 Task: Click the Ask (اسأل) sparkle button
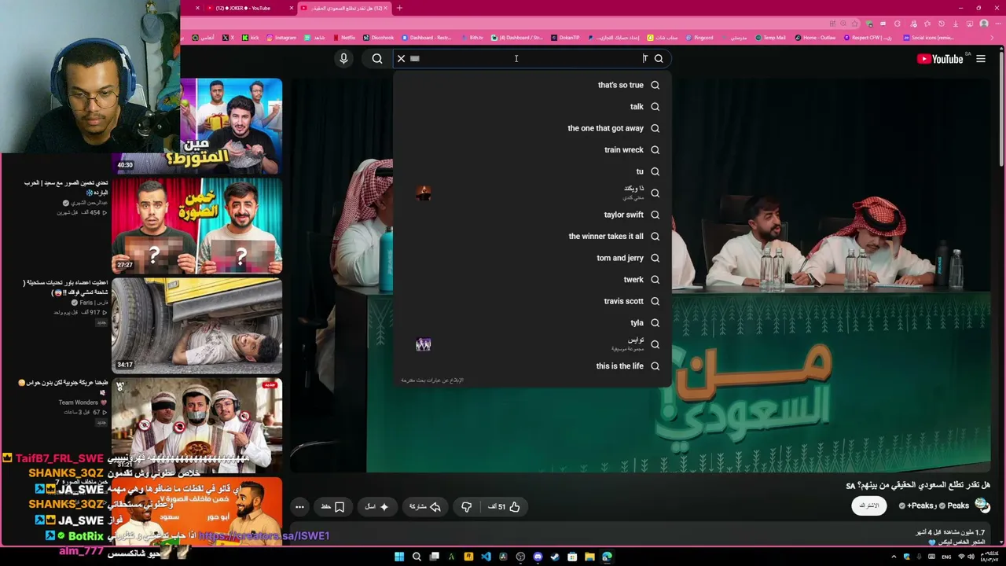(x=376, y=507)
